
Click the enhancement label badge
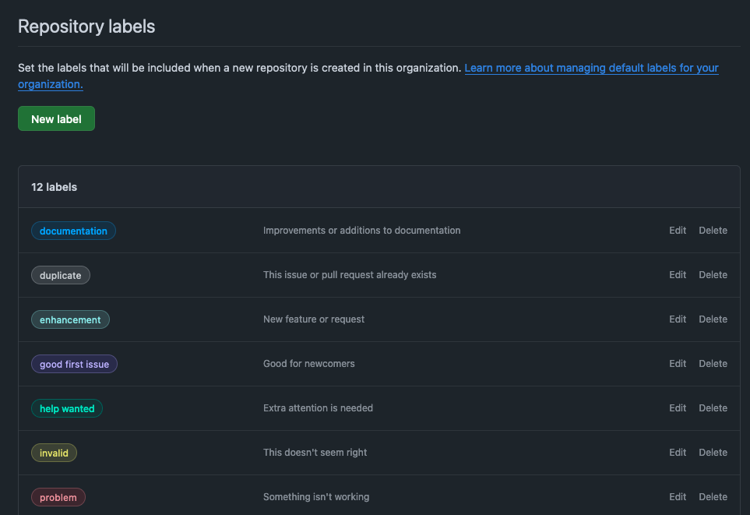70,319
